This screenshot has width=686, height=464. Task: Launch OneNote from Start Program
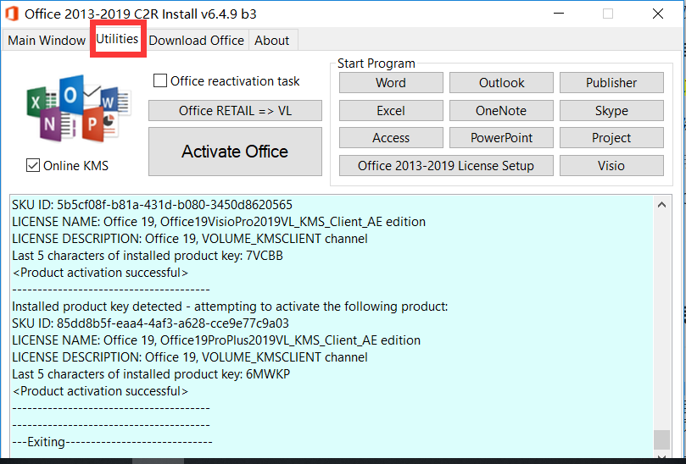(501, 111)
